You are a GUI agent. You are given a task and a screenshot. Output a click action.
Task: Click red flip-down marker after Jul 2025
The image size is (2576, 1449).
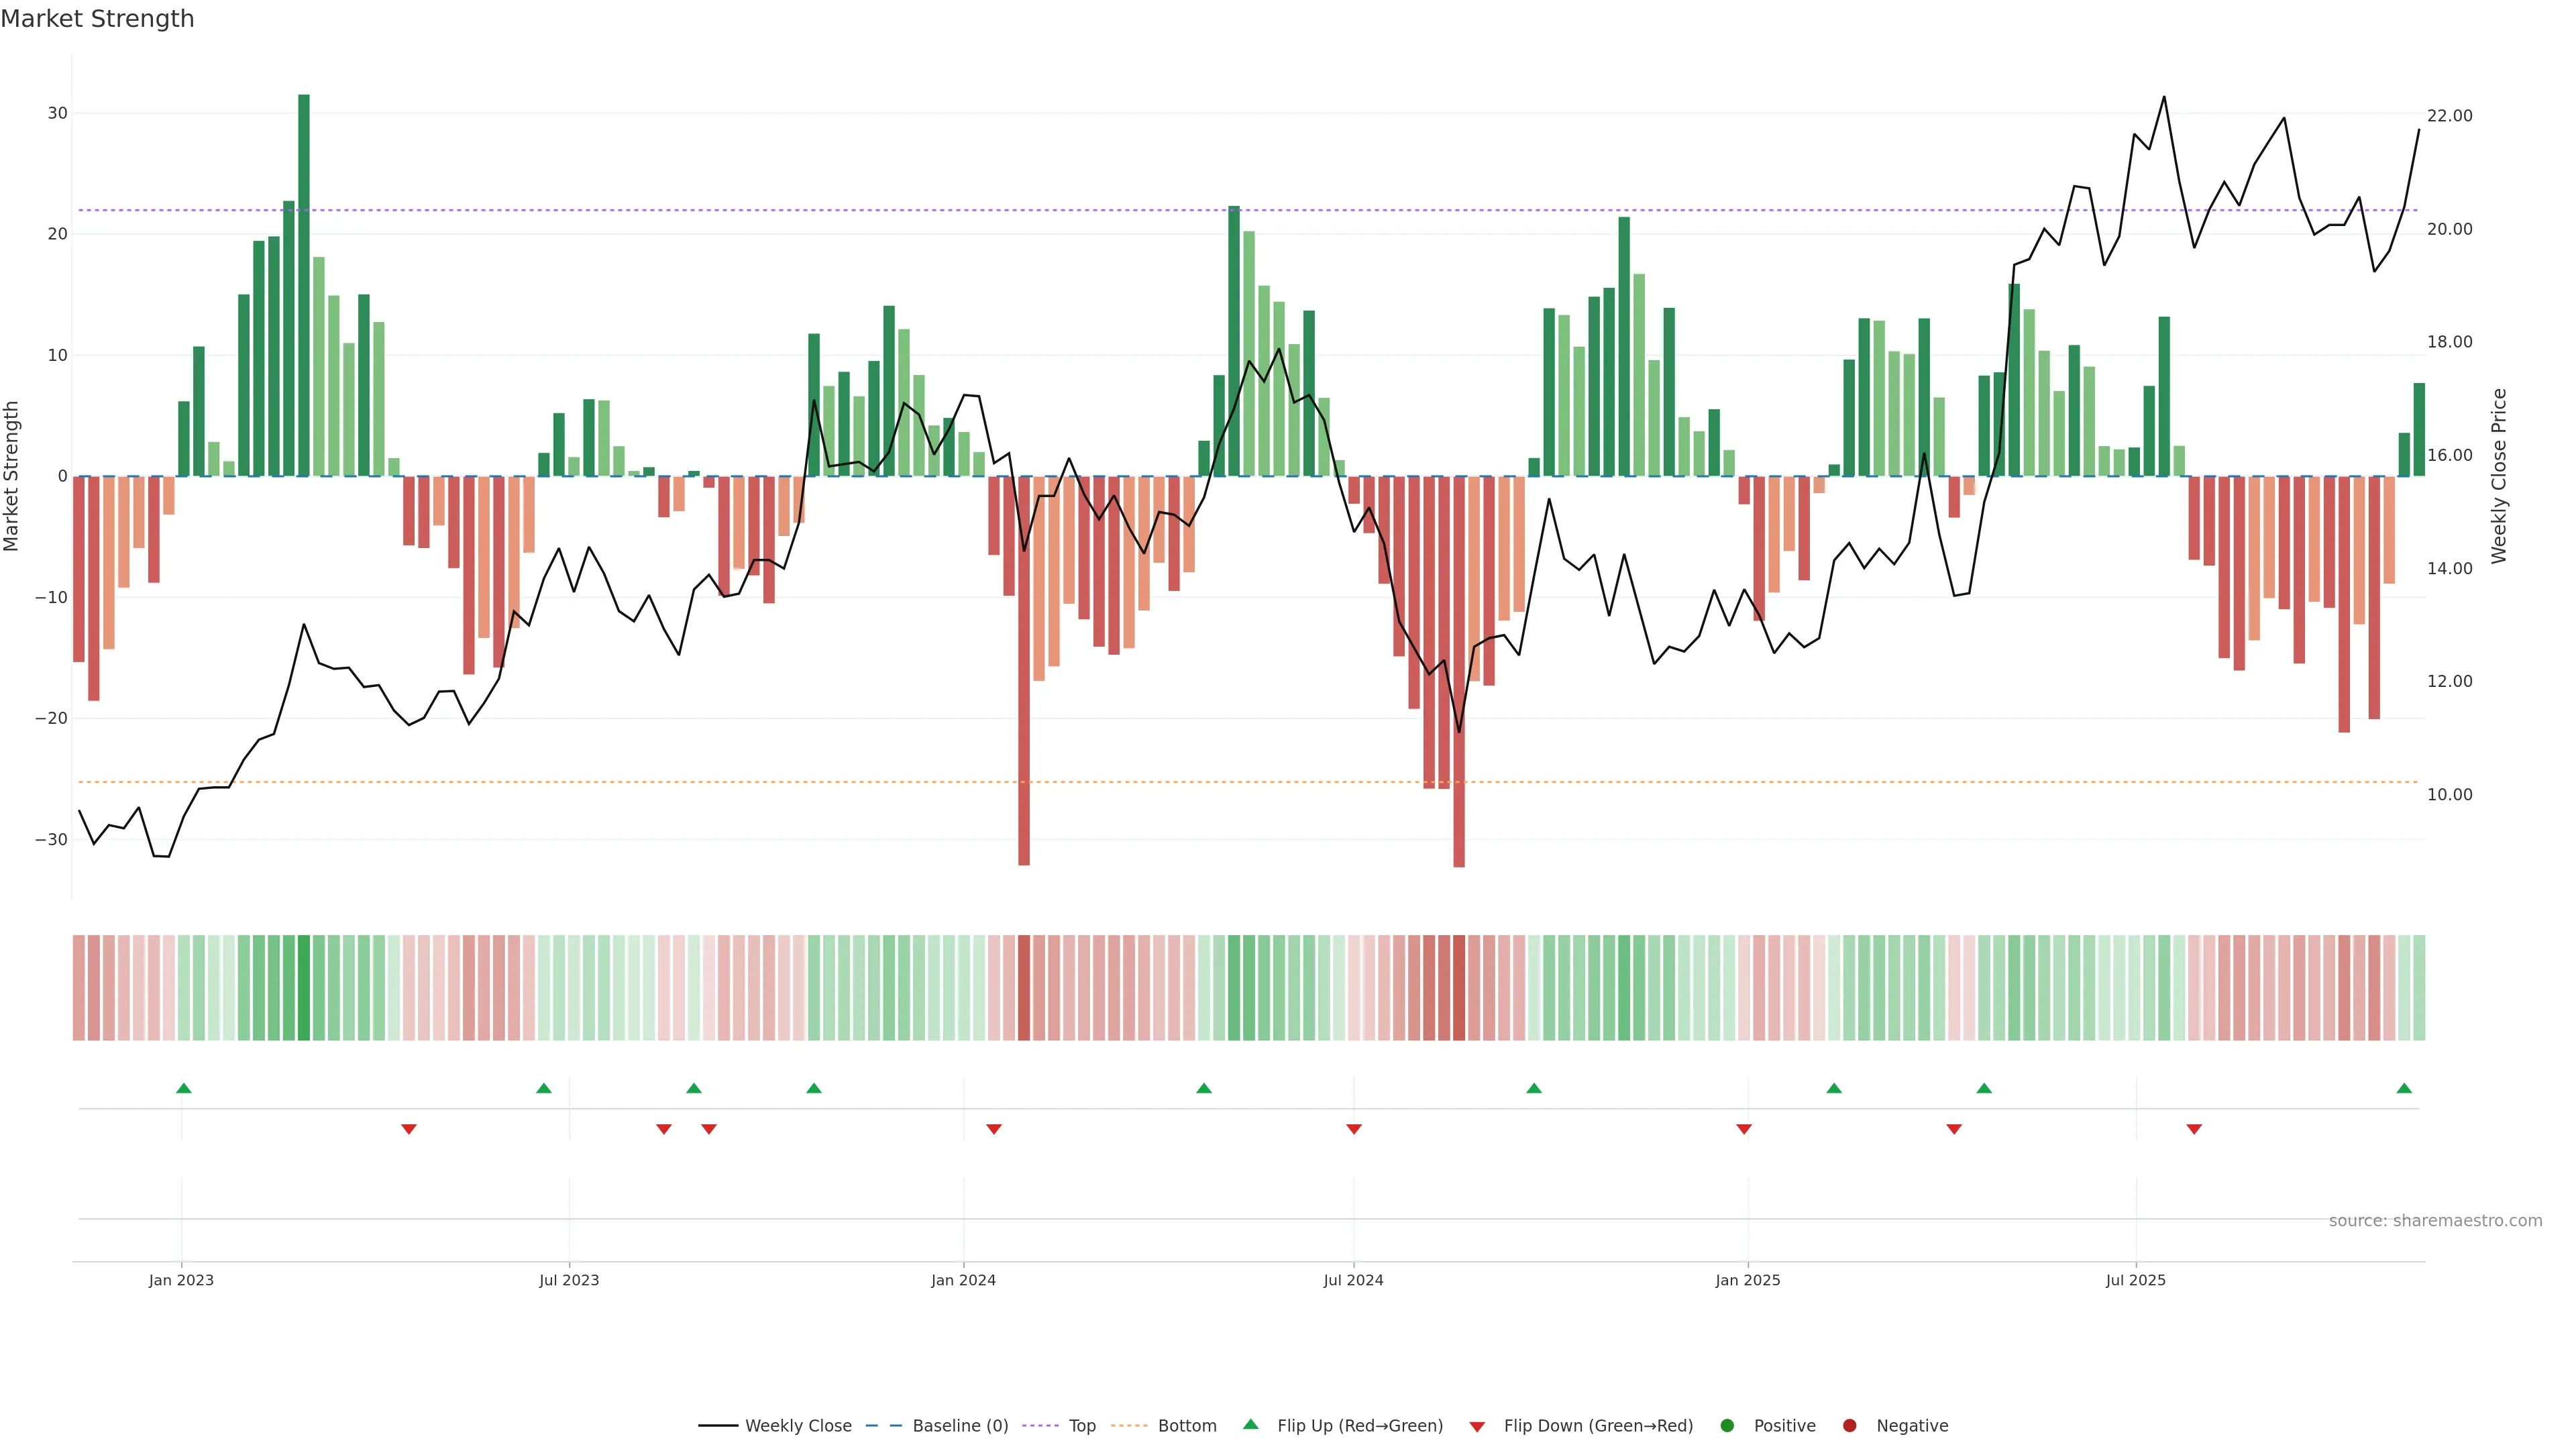point(2194,1129)
